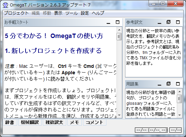Click the bold word Apple in the note

(x=68, y=73)
